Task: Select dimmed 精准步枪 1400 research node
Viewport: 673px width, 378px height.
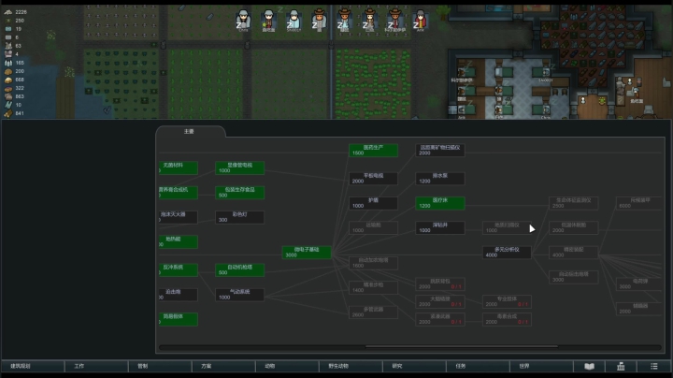Action: [373, 287]
